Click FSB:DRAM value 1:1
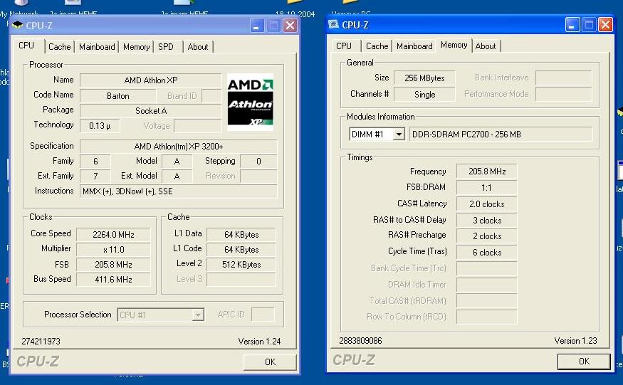 pyautogui.click(x=487, y=188)
